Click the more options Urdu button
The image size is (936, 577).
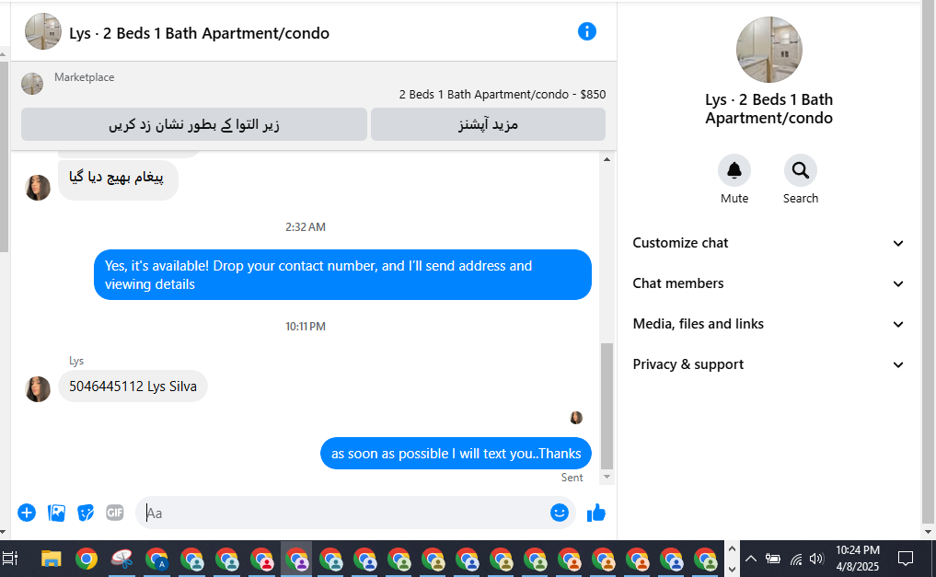[x=489, y=124]
